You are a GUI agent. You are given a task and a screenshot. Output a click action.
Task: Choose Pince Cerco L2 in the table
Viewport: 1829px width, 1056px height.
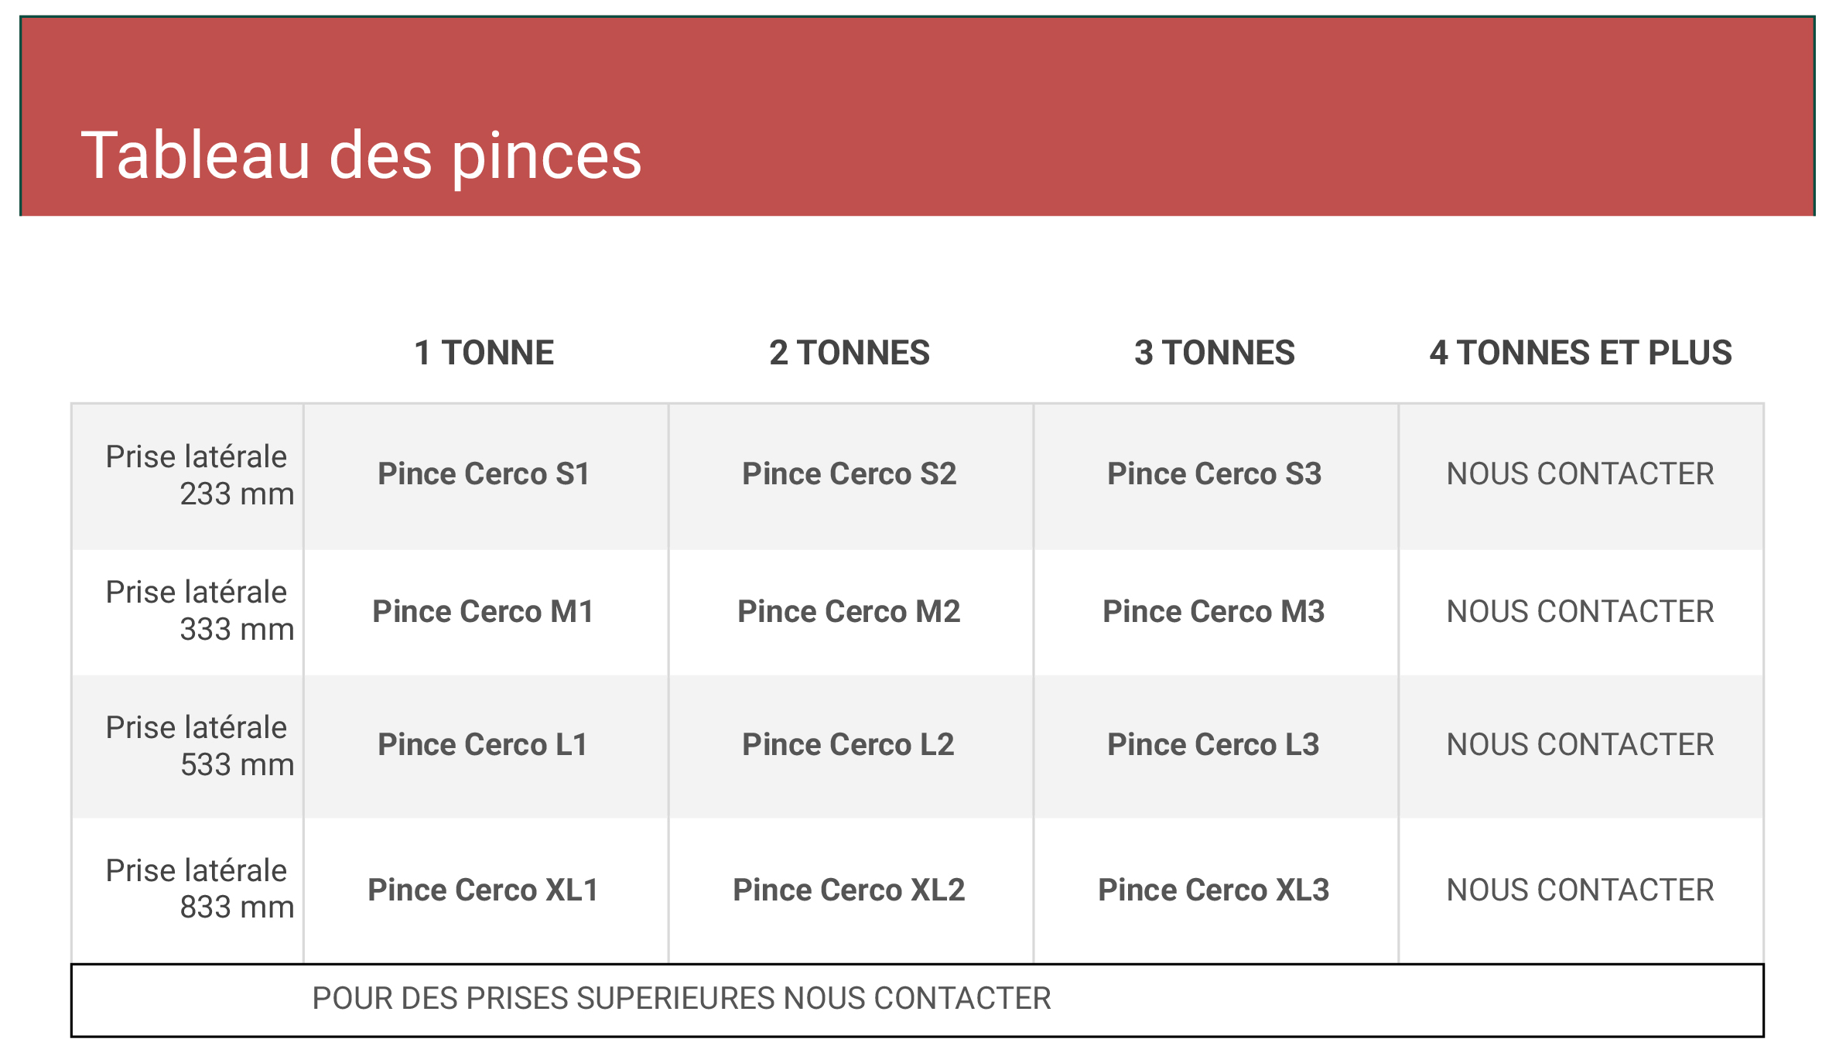coord(849,744)
